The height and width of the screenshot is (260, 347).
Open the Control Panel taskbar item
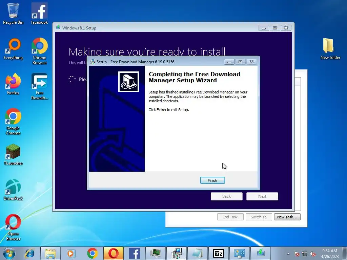click(240, 253)
